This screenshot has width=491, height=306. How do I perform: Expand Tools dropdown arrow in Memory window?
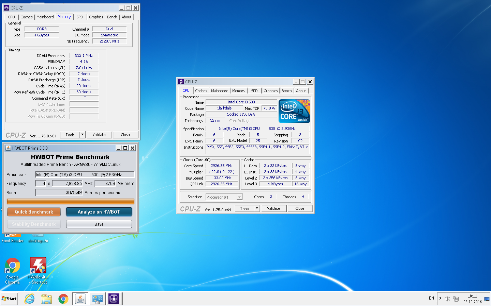point(82,135)
